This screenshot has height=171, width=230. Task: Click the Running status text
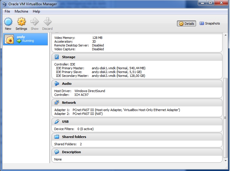click(x=28, y=41)
